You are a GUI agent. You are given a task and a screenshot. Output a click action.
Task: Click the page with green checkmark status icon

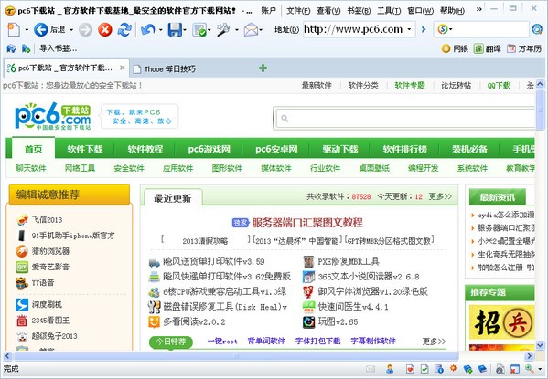[424, 369]
